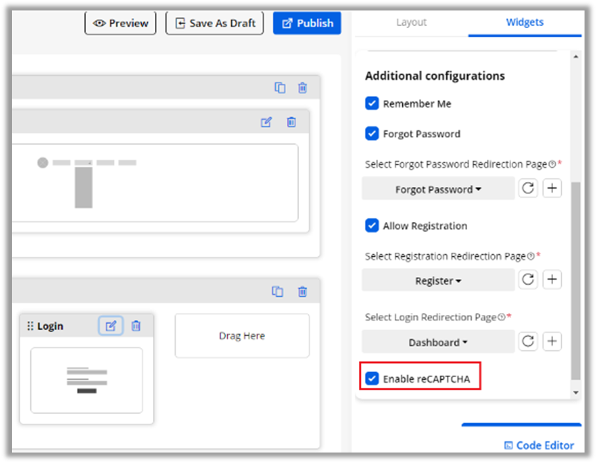Delete the Login widget using trash icon

click(136, 325)
